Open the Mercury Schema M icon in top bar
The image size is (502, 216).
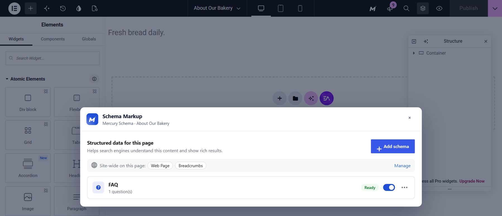[373, 9]
